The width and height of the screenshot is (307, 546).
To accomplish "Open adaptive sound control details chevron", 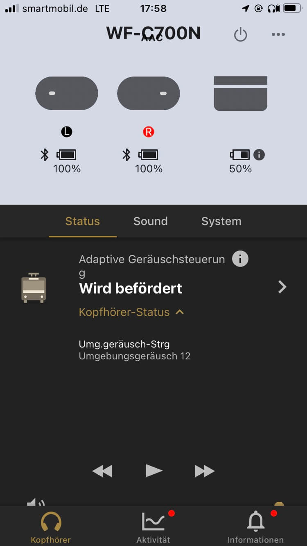I will coord(282,287).
